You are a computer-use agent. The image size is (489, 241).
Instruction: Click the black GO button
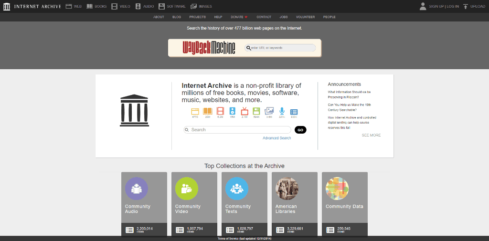[x=300, y=130]
